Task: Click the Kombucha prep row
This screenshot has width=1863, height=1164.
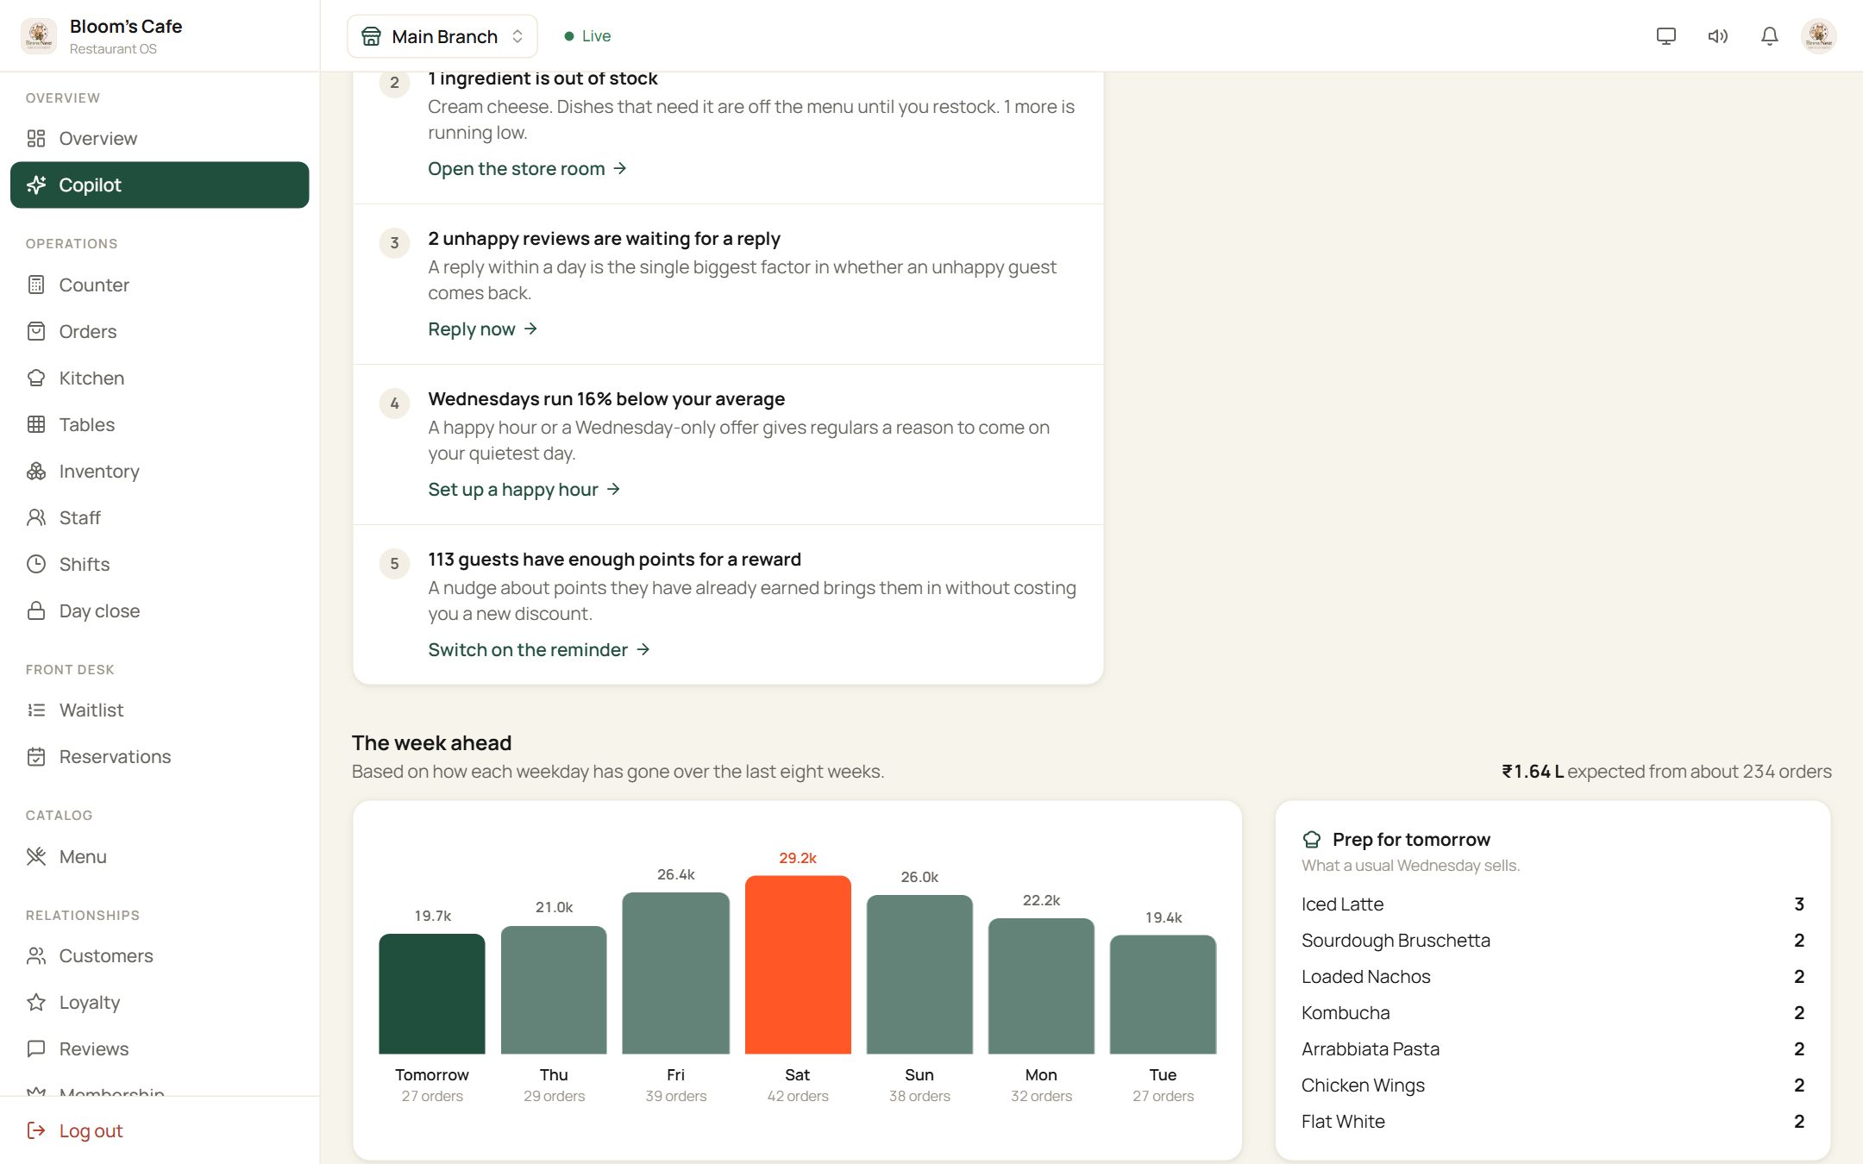Action: pos(1552,1013)
